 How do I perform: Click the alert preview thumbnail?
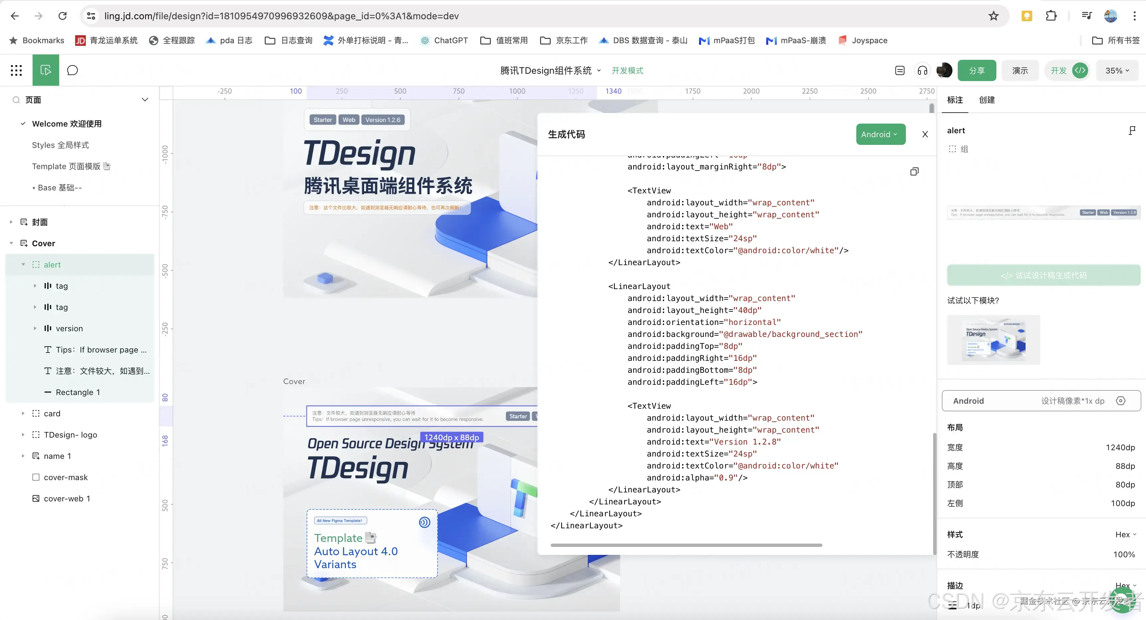coord(1044,212)
